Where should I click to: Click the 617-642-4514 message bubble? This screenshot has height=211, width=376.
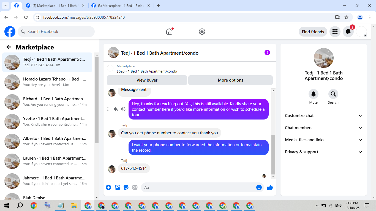[x=134, y=168]
